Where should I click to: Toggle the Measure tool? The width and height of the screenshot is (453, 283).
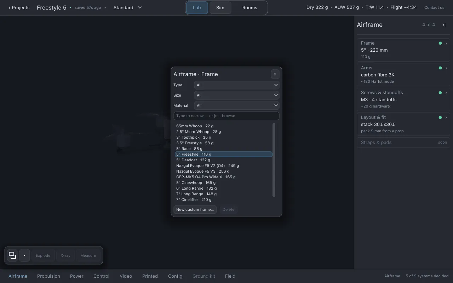88,255
